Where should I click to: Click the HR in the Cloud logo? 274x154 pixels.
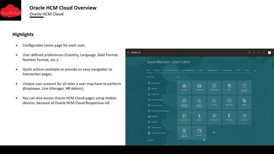pyautogui.click(x=10, y=10)
